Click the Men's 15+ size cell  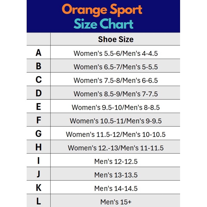[116, 202]
